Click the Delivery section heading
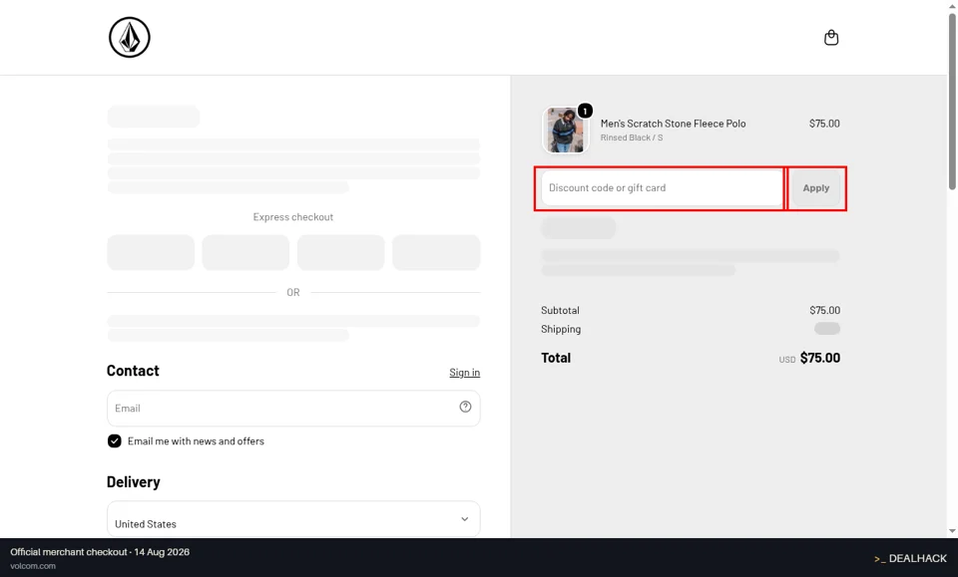Viewport: 958px width, 577px height. pos(133,482)
